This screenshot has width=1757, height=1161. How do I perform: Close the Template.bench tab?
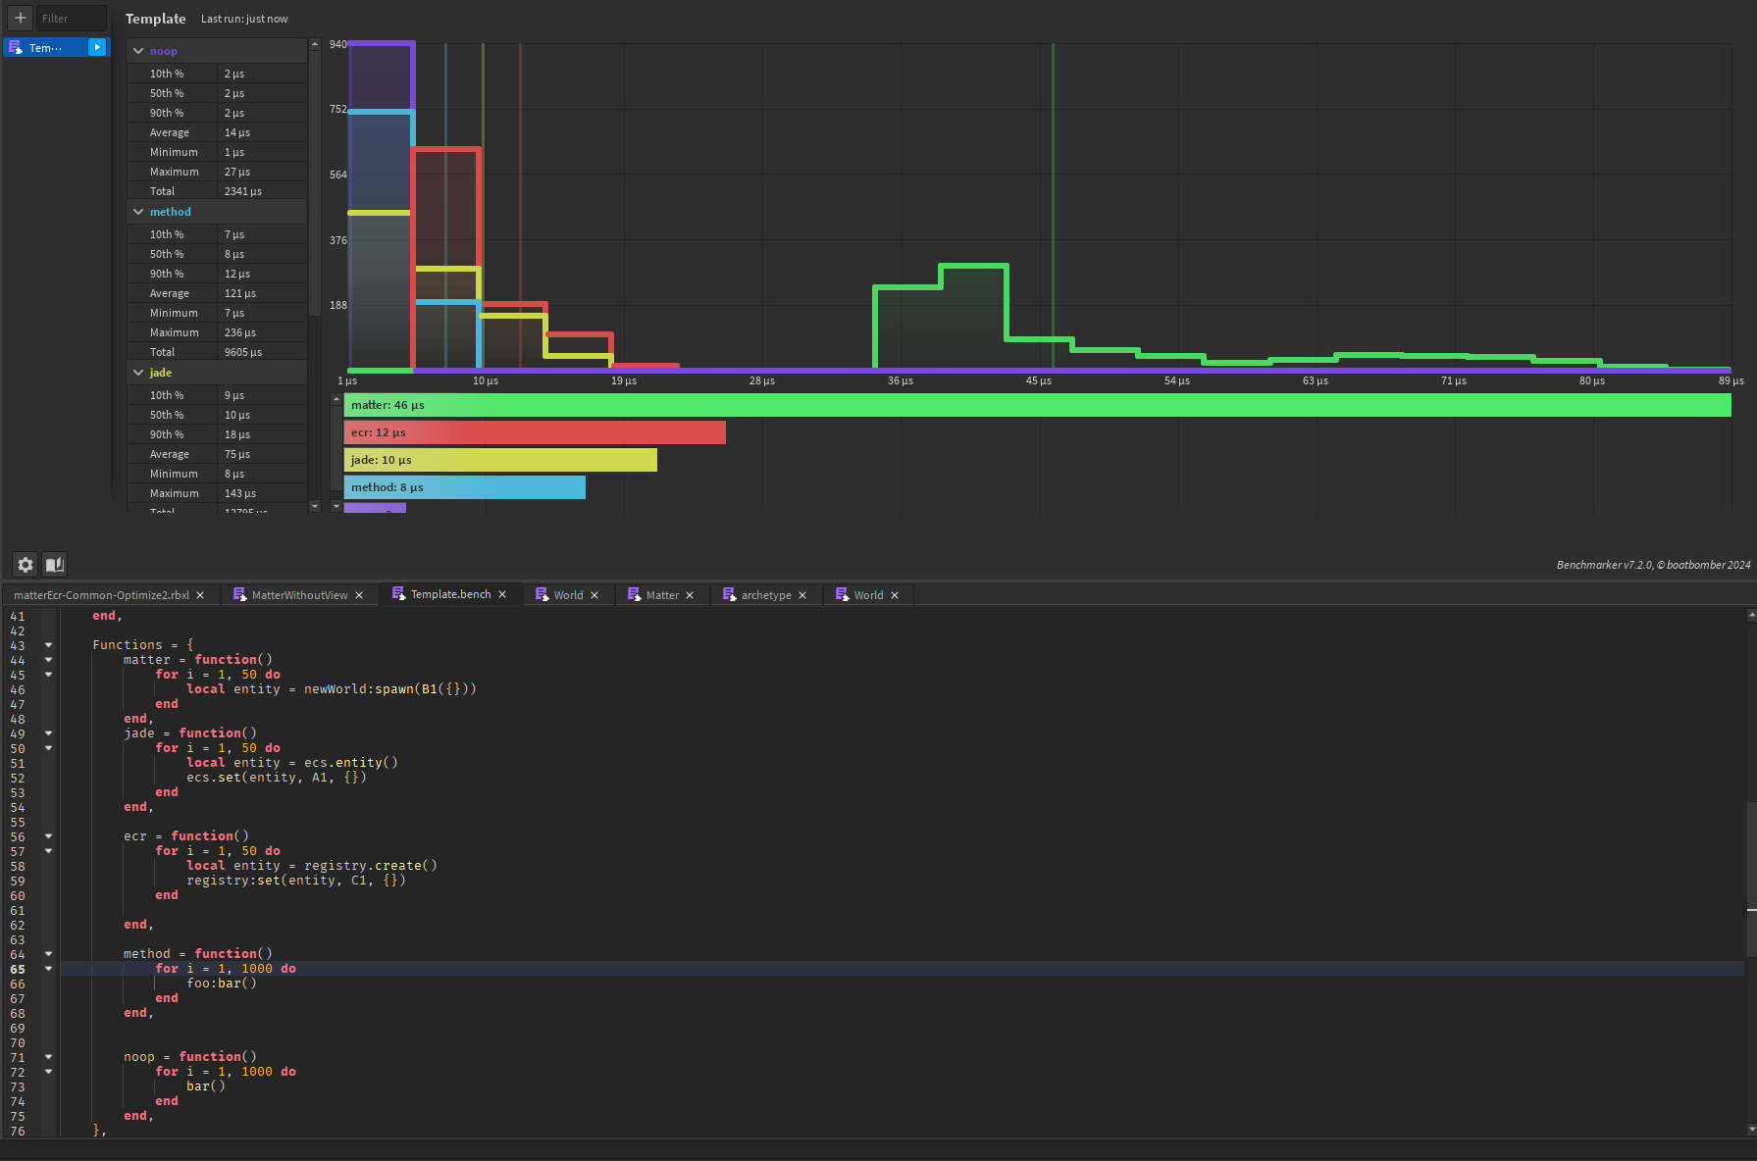pos(502,594)
